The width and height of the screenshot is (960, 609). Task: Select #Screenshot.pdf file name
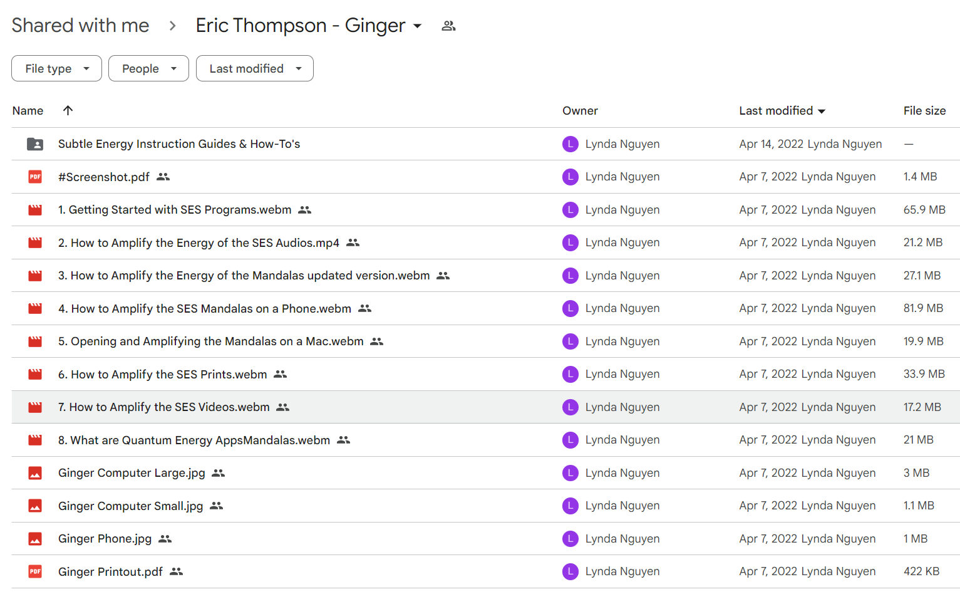point(104,177)
